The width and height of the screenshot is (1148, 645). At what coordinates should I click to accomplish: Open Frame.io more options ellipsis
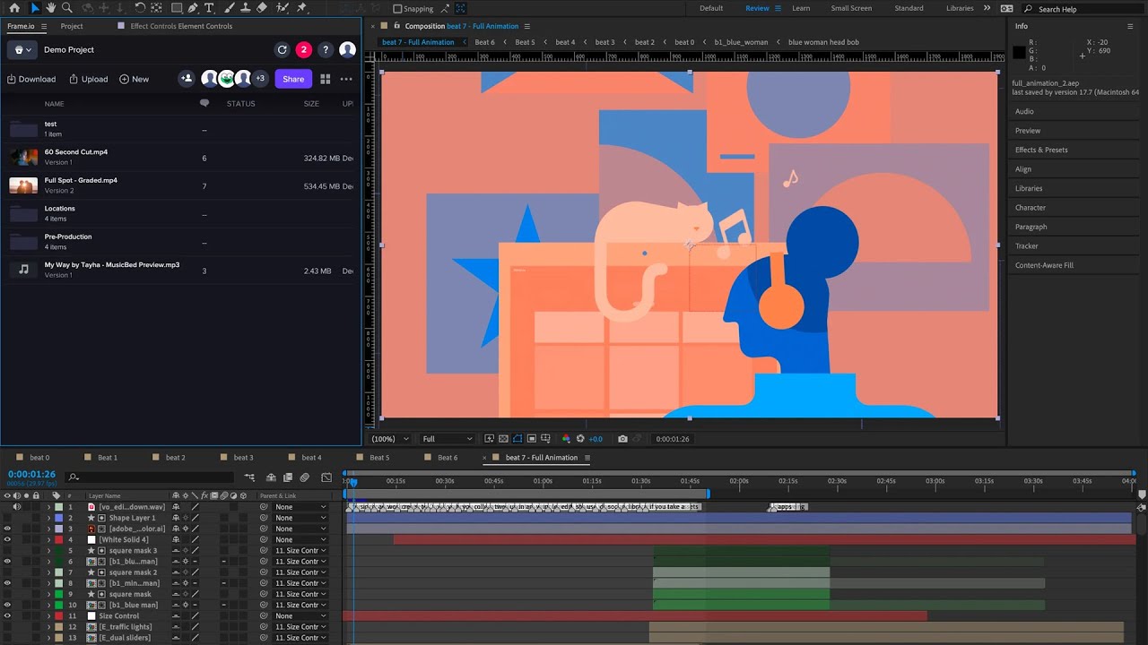coord(346,79)
